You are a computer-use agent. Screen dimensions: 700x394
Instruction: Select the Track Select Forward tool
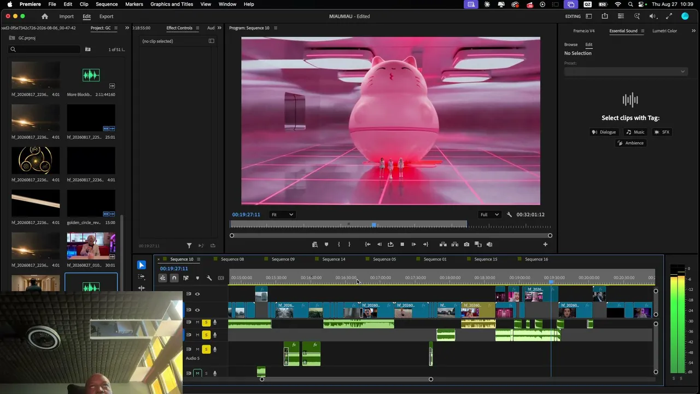pos(141,277)
